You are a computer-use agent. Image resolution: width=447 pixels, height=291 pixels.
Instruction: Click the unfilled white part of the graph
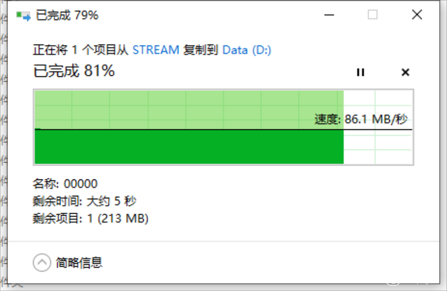378,147
